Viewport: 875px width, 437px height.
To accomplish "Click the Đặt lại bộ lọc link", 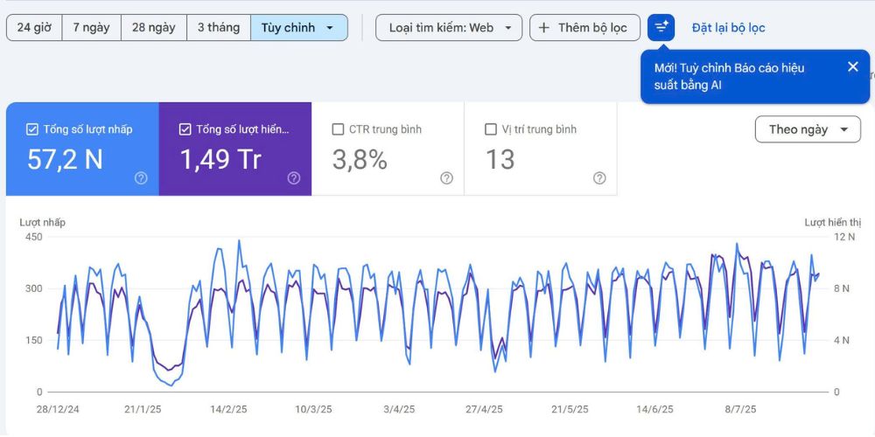I will tap(729, 28).
